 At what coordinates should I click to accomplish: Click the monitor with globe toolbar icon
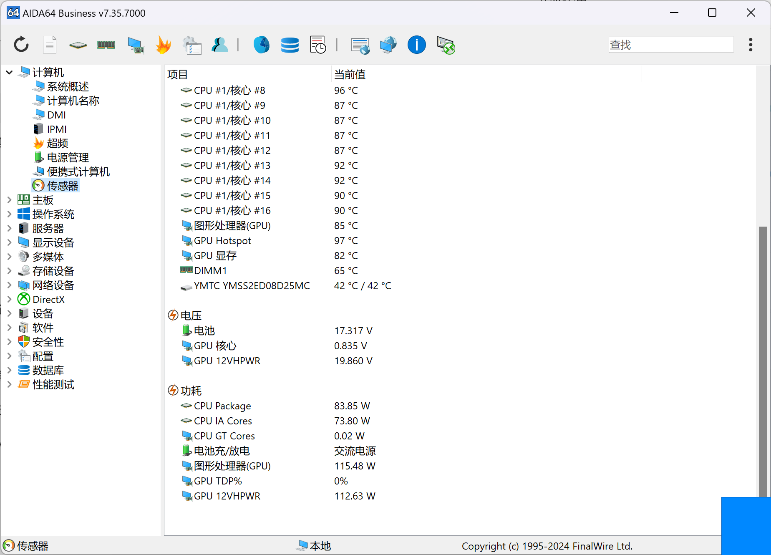click(388, 45)
